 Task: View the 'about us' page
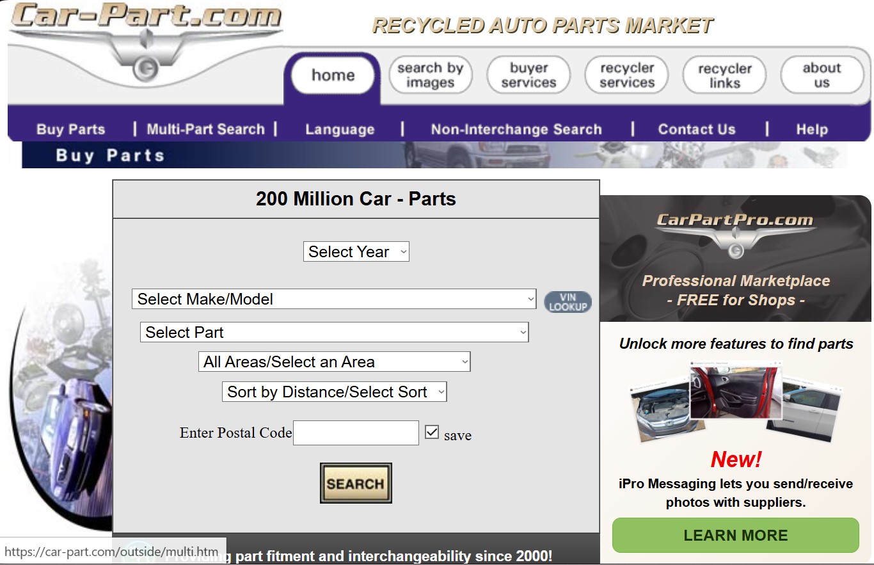click(x=821, y=74)
